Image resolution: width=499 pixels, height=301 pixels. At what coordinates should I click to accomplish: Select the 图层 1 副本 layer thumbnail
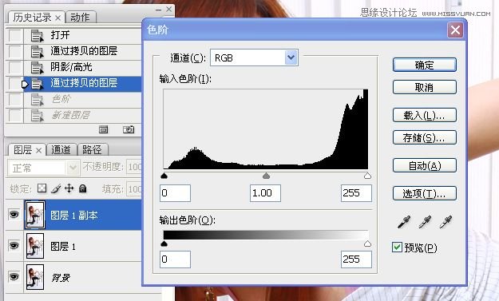pyautogui.click(x=35, y=215)
